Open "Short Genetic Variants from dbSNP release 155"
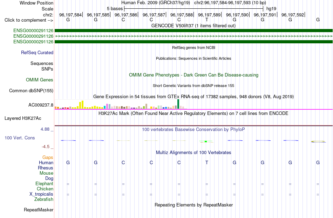The height and width of the screenshot is (218, 333). coord(193,86)
